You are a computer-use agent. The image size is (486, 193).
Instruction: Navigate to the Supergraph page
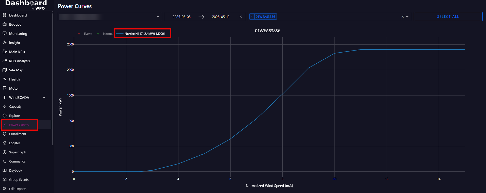click(18, 152)
